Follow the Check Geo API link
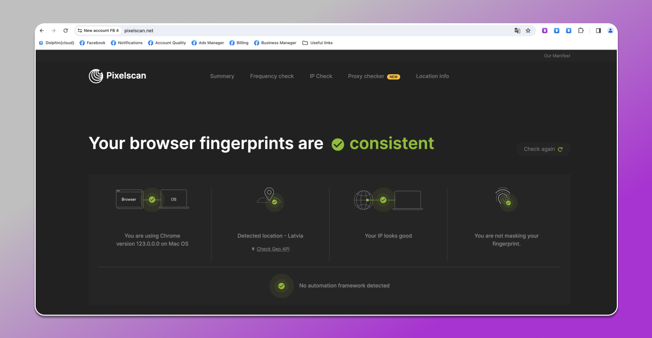 pos(272,249)
